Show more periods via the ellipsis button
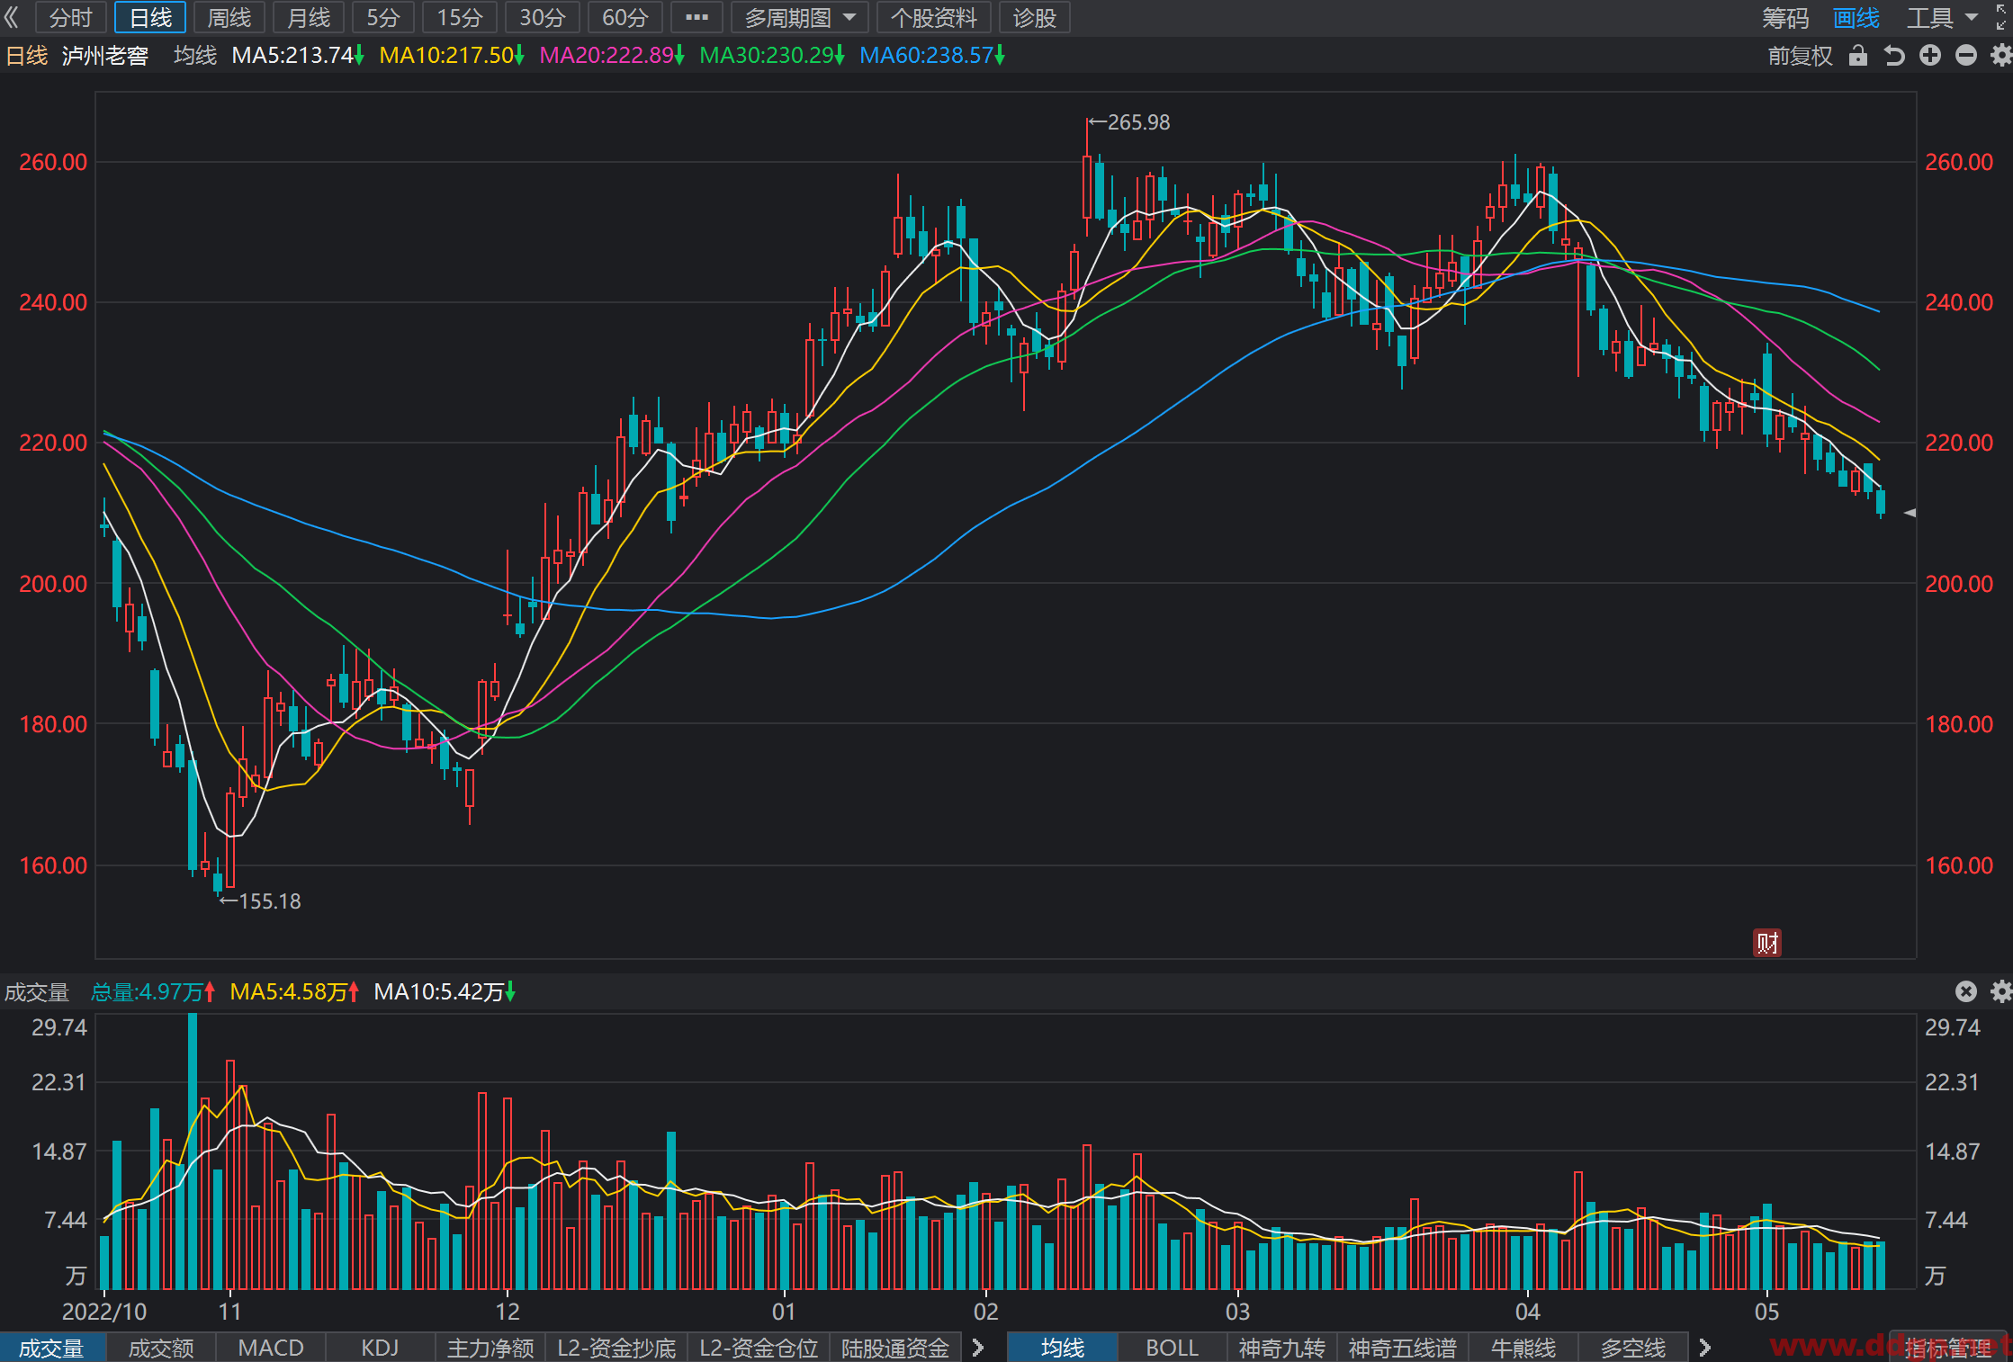This screenshot has height=1362, width=2013. pos(696,18)
